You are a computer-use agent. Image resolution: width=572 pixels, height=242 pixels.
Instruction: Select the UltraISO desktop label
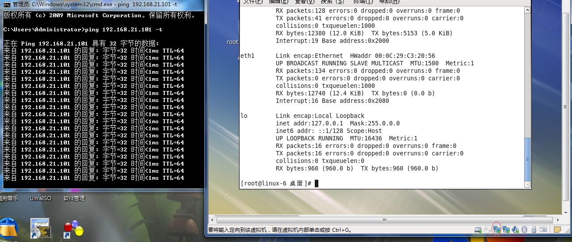(41, 198)
